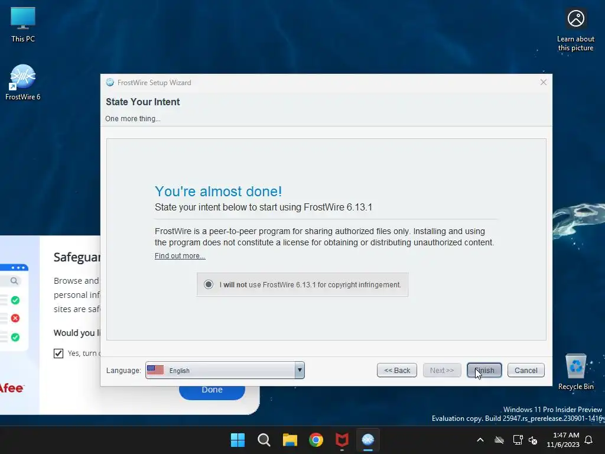
Task: Open Google Chrome from the taskbar
Action: coord(316,440)
